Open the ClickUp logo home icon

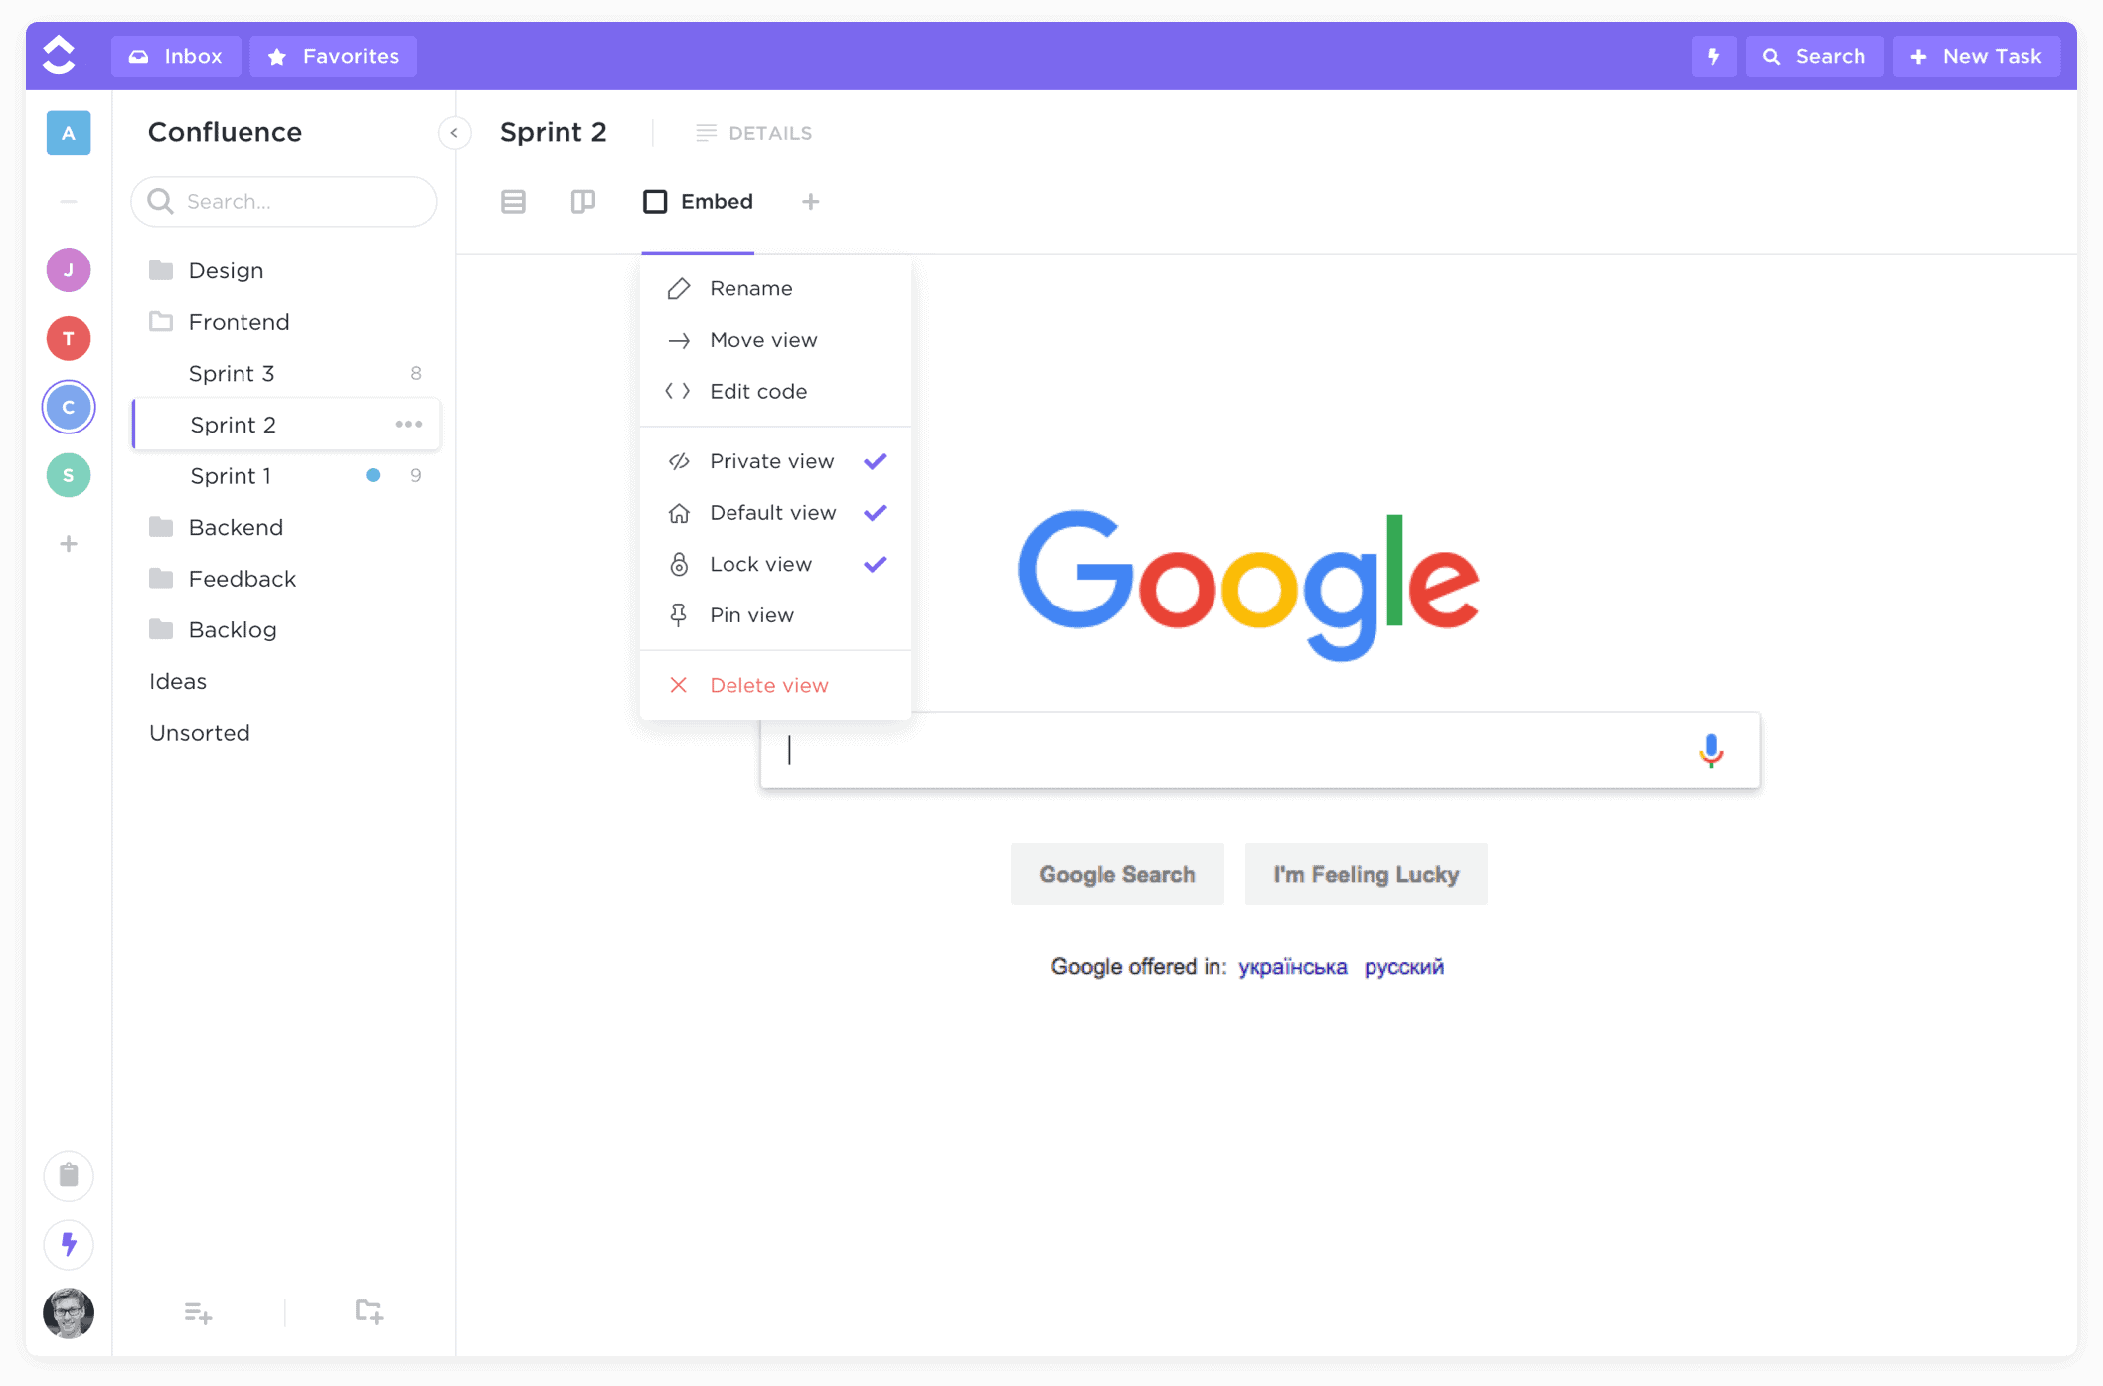(60, 55)
